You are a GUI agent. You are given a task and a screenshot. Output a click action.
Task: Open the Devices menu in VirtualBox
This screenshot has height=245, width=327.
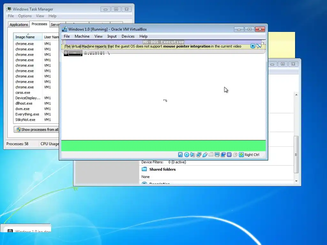[x=128, y=36]
